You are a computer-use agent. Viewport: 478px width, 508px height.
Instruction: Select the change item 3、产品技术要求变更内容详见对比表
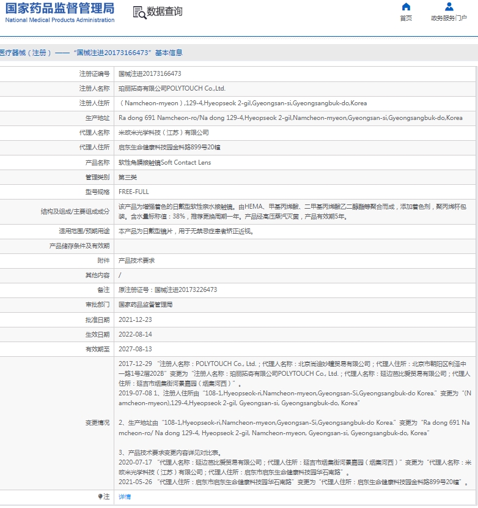pyautogui.click(x=170, y=453)
